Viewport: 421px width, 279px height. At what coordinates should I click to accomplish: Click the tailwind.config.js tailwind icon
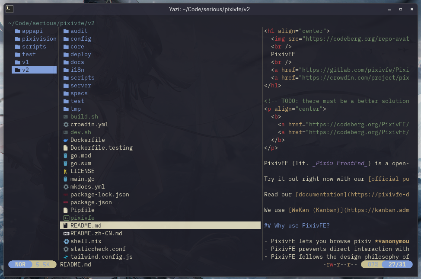(x=66, y=257)
